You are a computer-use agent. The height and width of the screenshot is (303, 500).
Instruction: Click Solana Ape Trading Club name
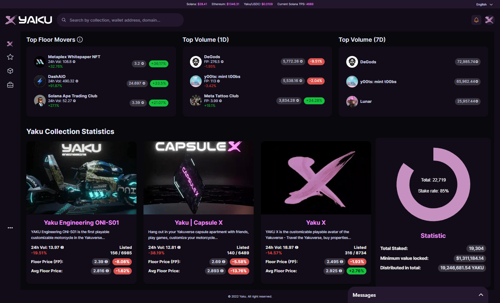point(72,96)
